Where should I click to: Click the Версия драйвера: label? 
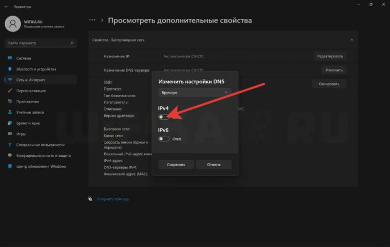coord(119,115)
